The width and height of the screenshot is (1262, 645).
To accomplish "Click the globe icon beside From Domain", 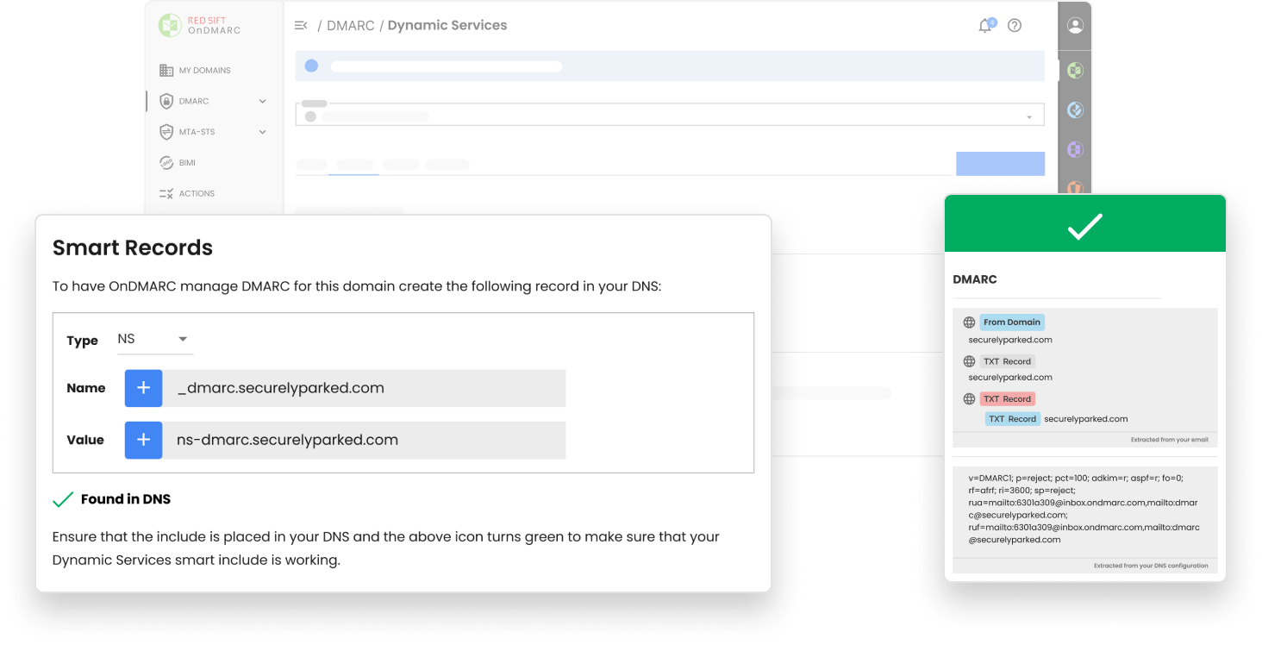I will pyautogui.click(x=969, y=322).
